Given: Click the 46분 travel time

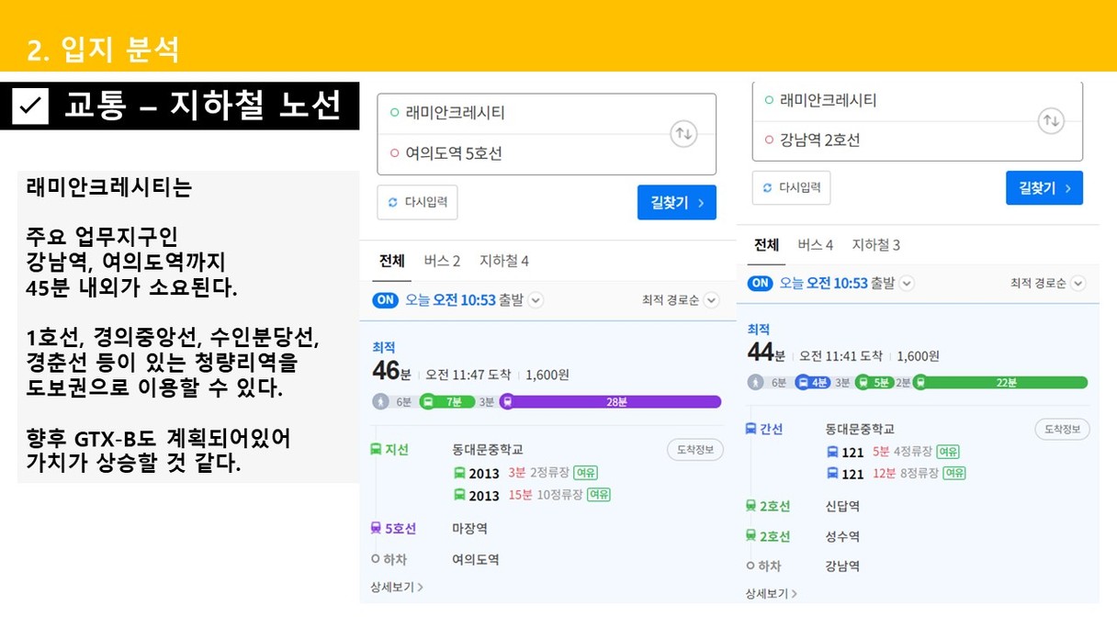Looking at the screenshot, I should point(391,370).
